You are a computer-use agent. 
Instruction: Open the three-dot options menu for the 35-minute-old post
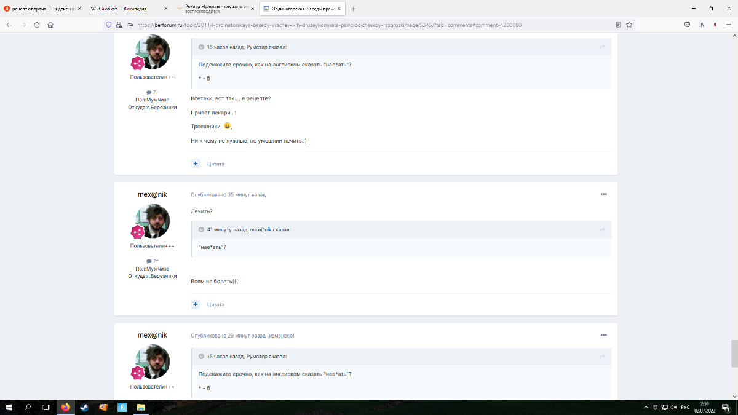603,194
